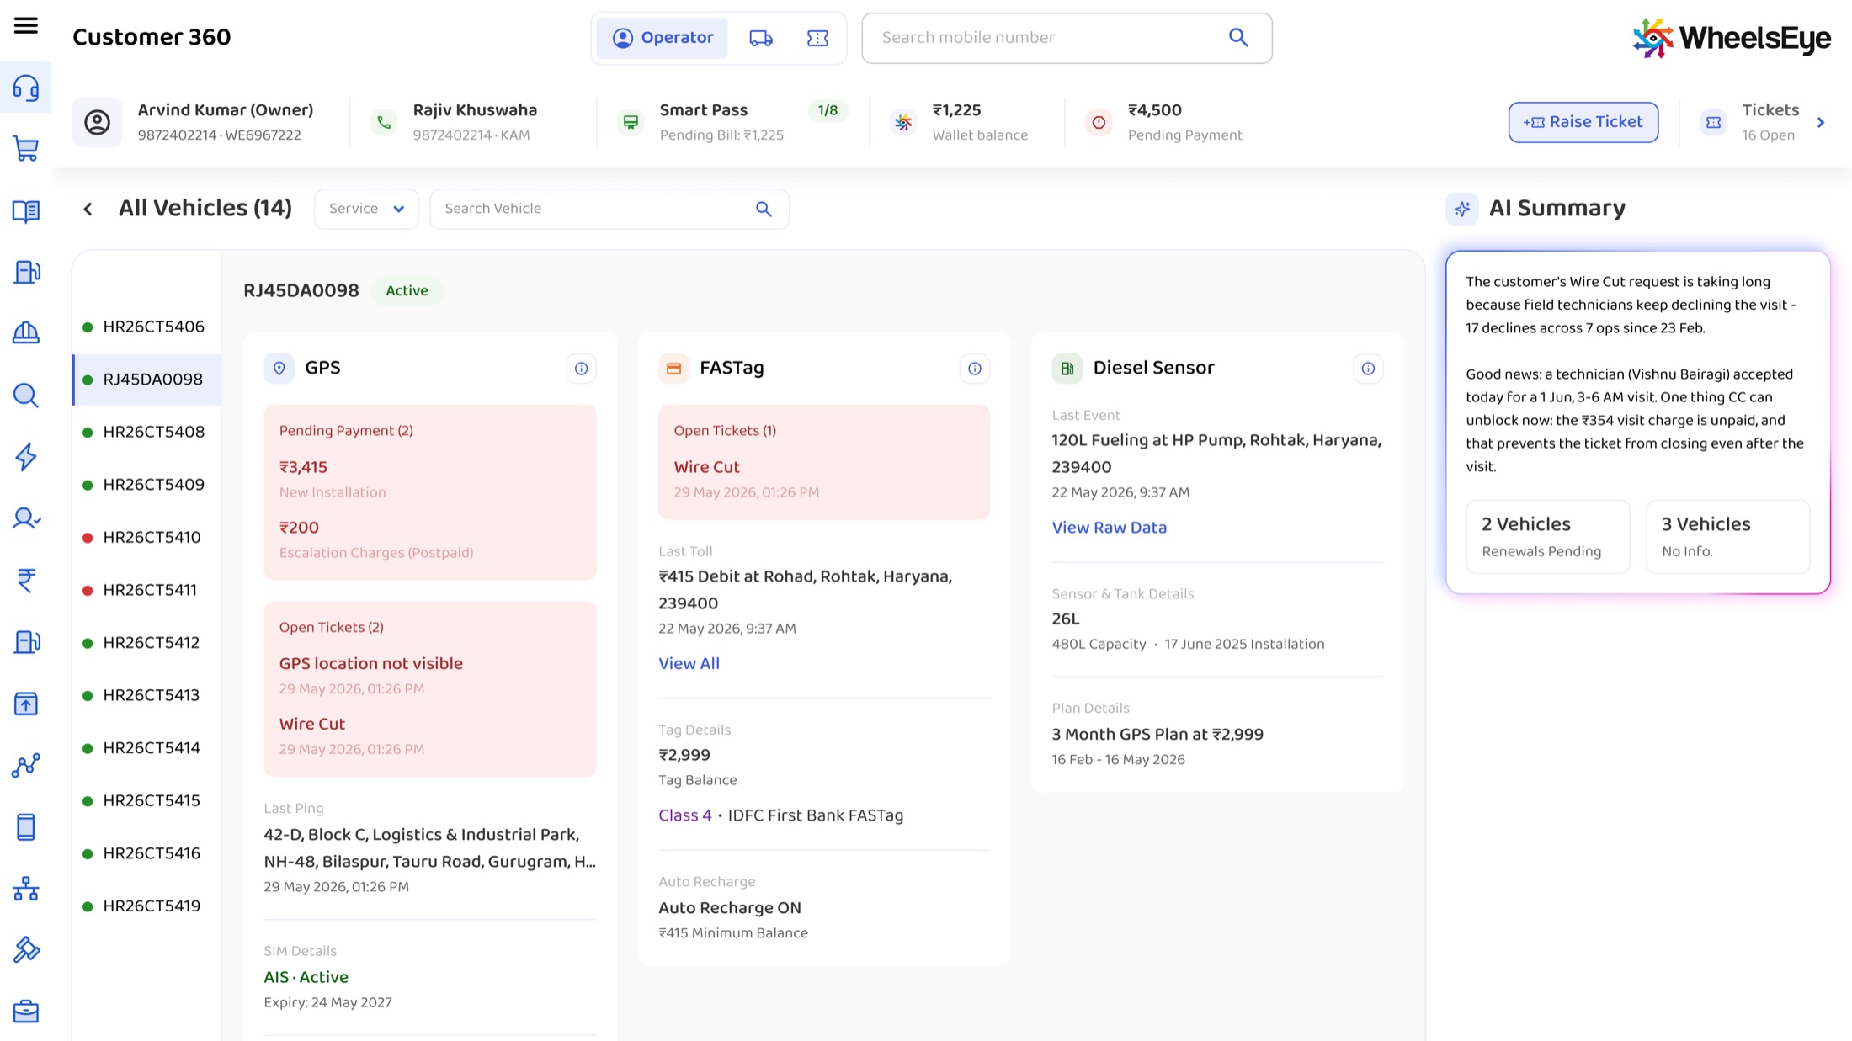Open the 2 Vehicles Renewals Pending card
This screenshot has width=1852, height=1041.
pos(1547,537)
